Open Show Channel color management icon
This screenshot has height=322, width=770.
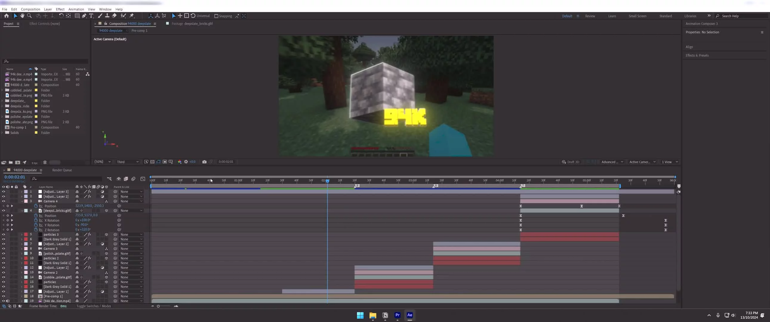[x=180, y=162]
